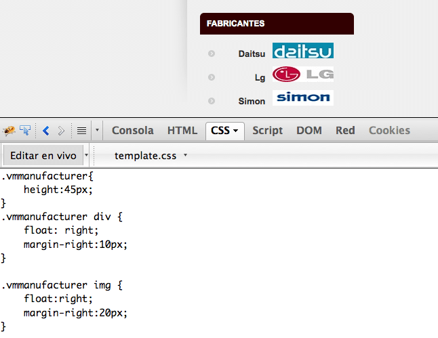Switch to the Consola tab
This screenshot has height=338, width=438.
click(133, 130)
